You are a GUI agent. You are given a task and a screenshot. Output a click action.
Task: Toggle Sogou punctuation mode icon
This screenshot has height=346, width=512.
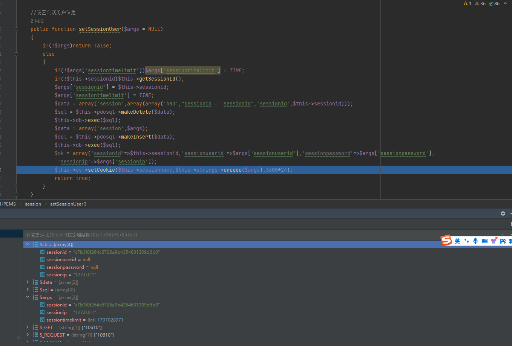[x=466, y=241]
